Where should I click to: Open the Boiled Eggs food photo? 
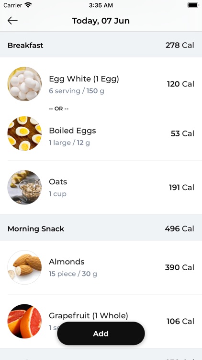pyautogui.click(x=24, y=133)
